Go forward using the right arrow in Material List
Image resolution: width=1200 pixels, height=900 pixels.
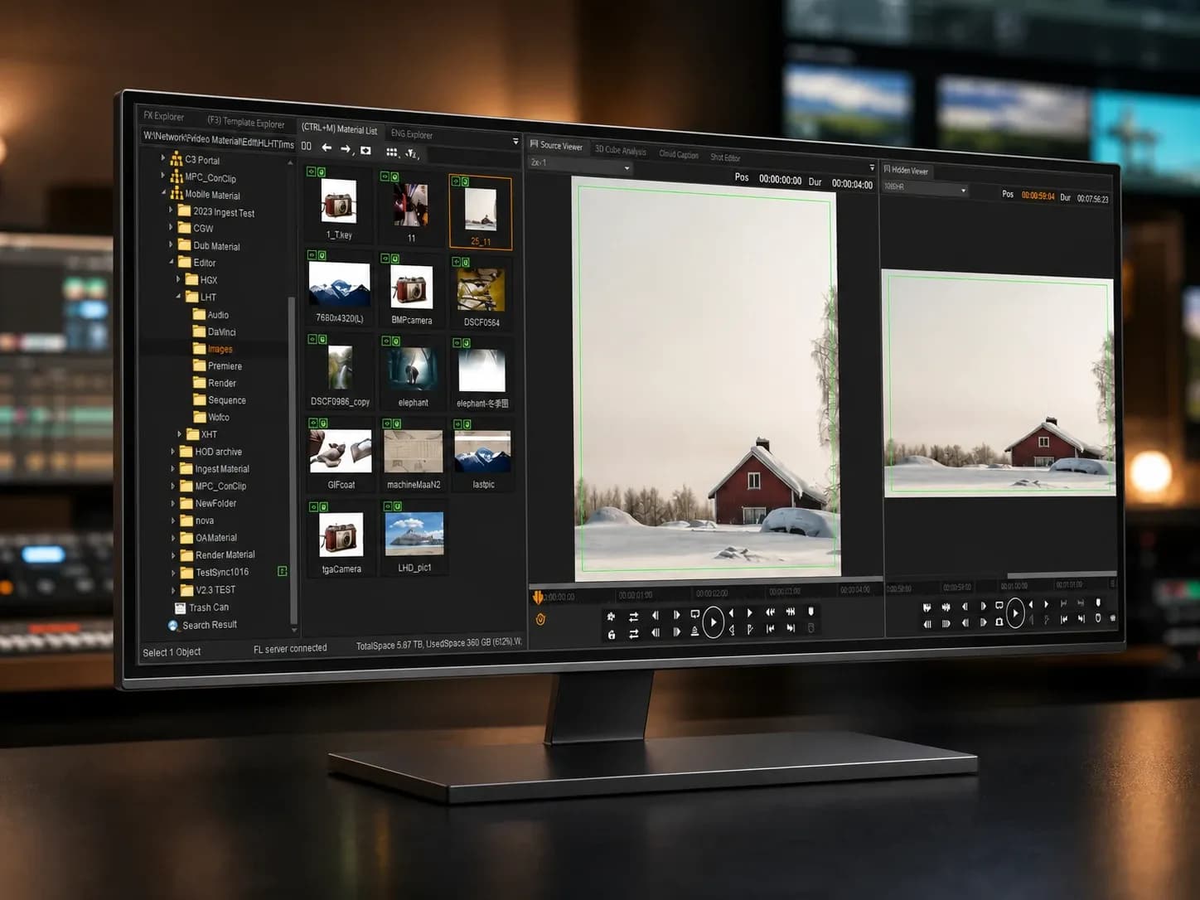coord(346,149)
